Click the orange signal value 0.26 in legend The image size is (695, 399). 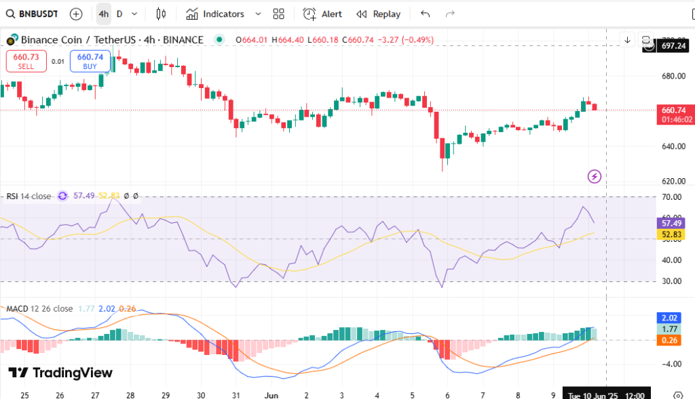tap(128, 309)
